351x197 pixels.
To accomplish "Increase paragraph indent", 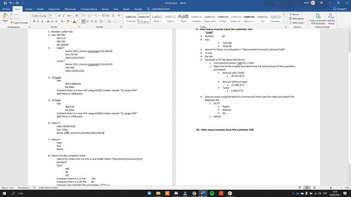I will tap(107, 16).
